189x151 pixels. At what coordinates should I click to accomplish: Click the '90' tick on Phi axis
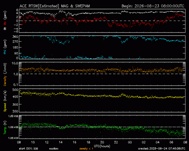click(x=16, y=53)
